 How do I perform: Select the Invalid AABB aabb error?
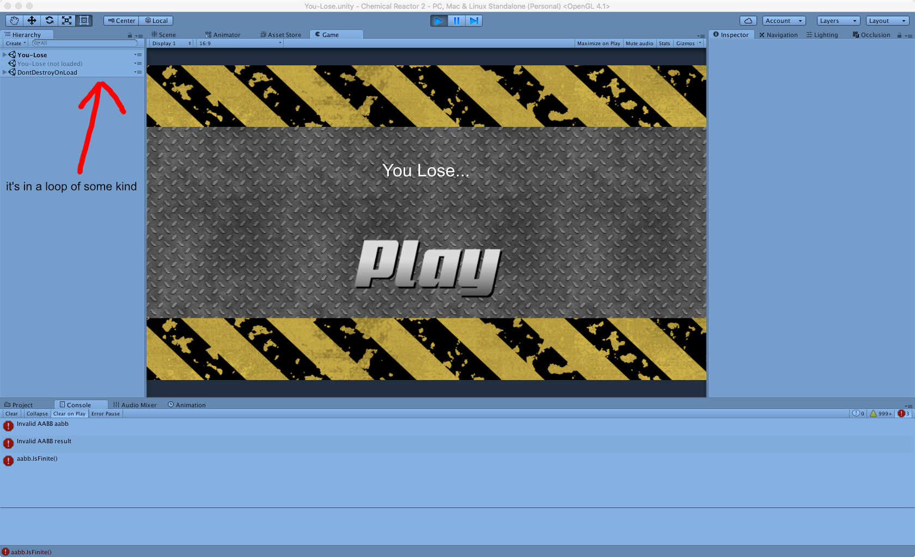point(457,426)
